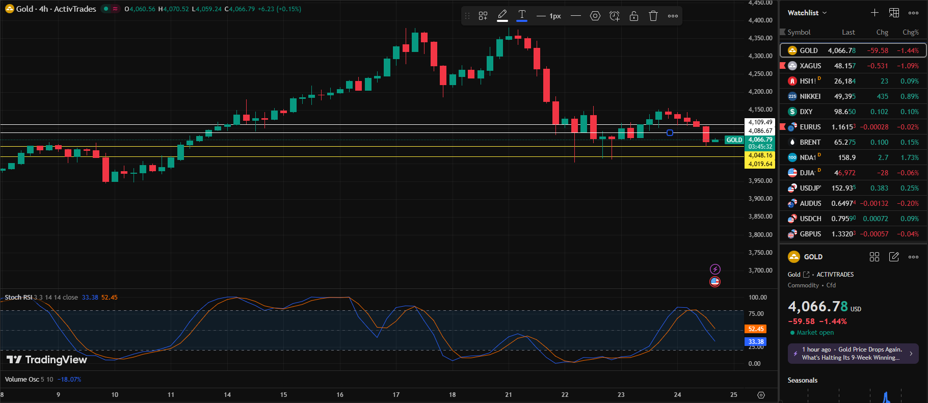This screenshot has width=928, height=403.
Task: Toggle the flag on EURUS watchlist row
Action: 783,127
